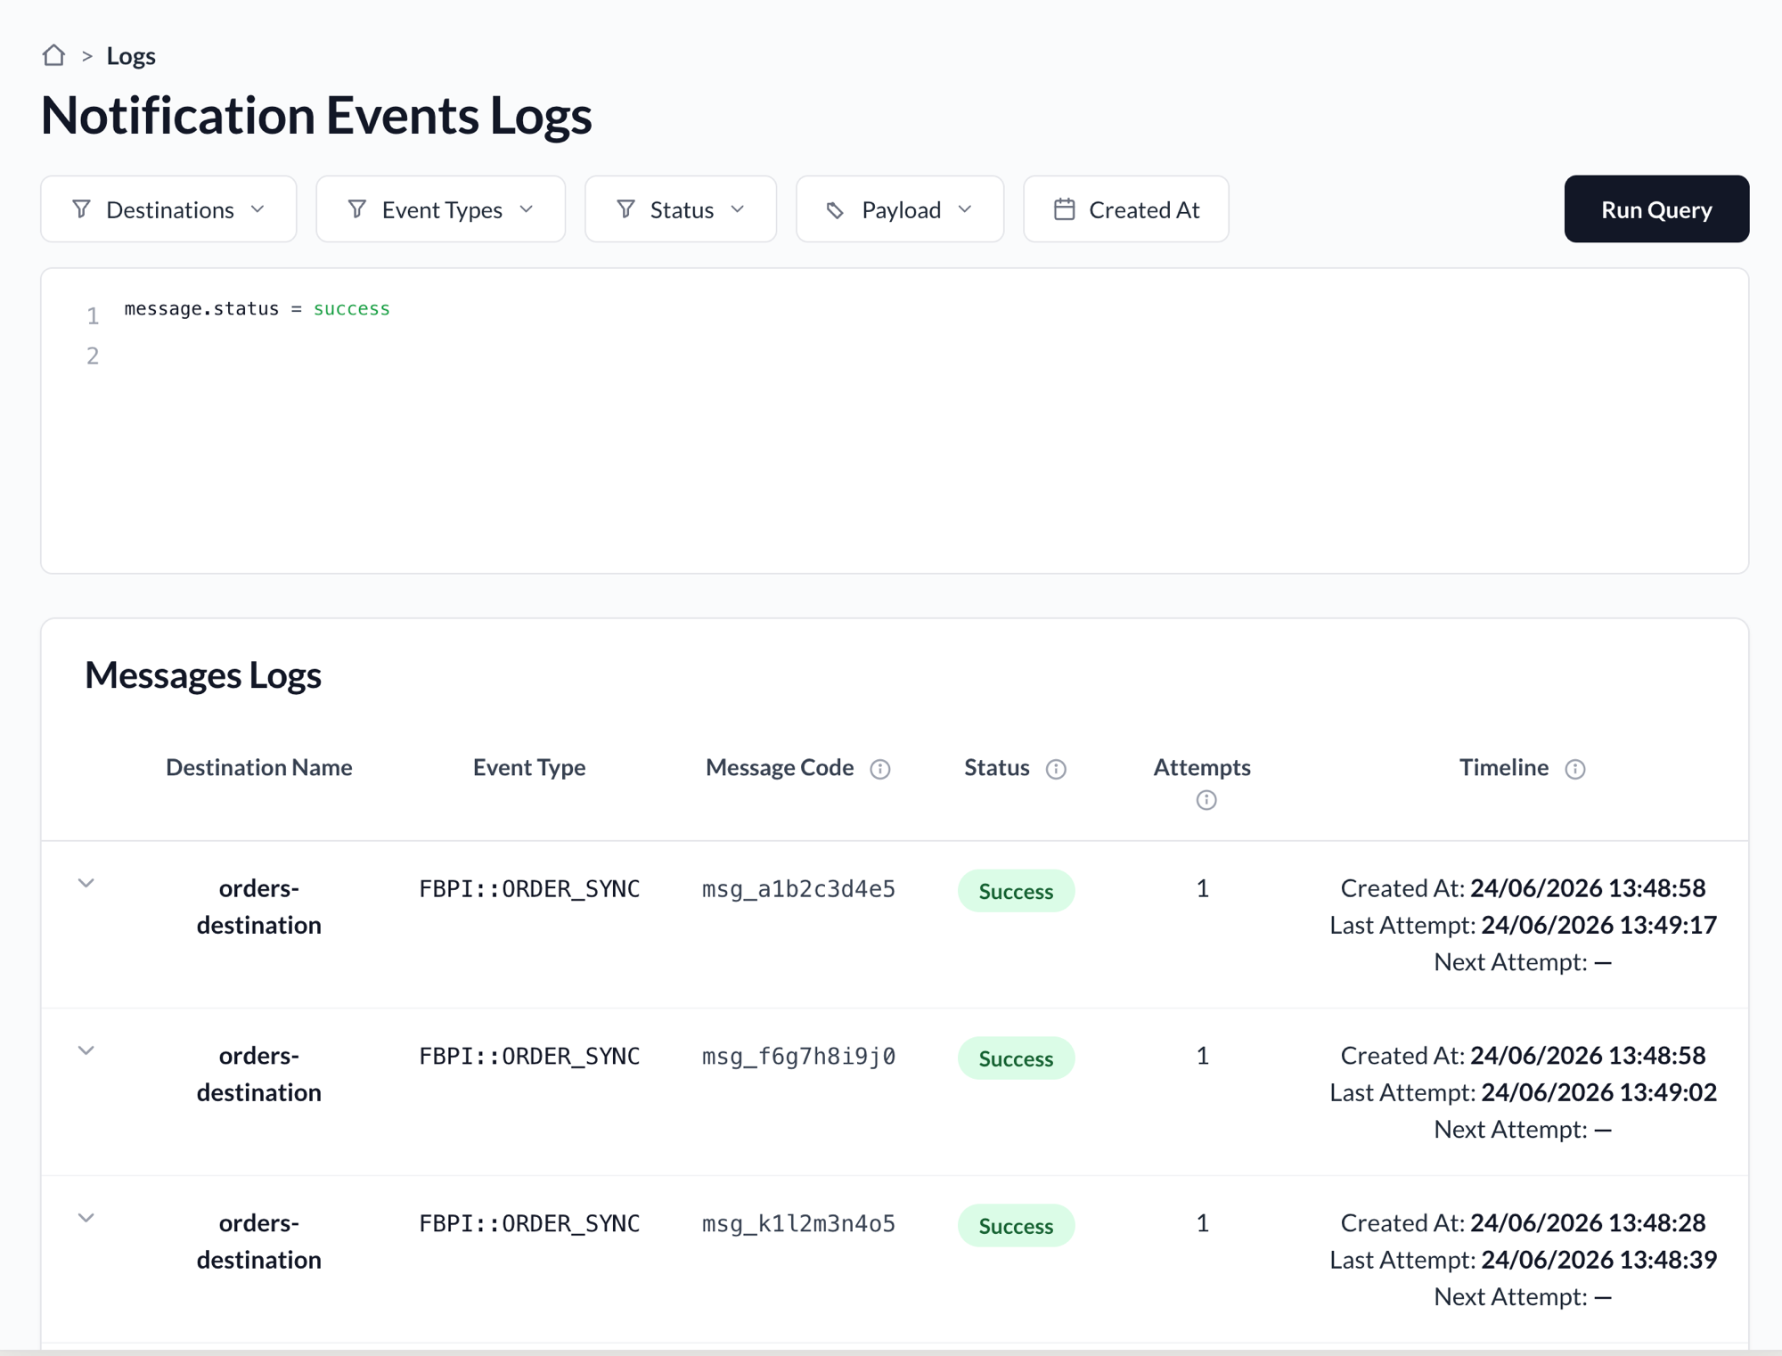Click the query editor text line 1
This screenshot has height=1356, width=1782.
pos(257,309)
